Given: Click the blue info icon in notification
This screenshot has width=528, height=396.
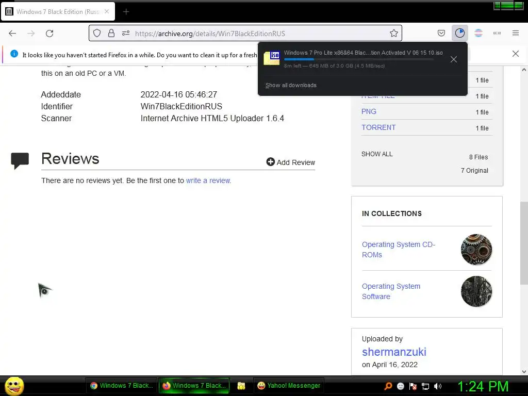Looking at the screenshot, I should pyautogui.click(x=14, y=54).
